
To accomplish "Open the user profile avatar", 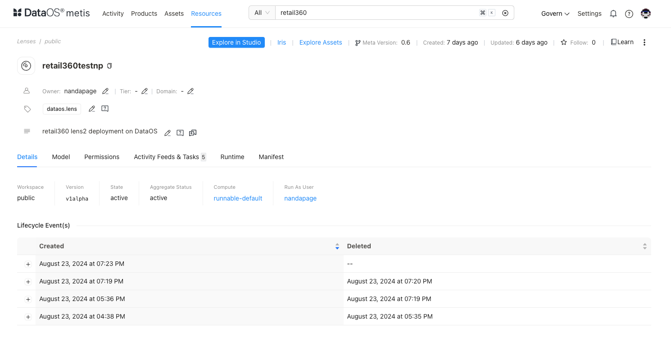I will [x=646, y=14].
